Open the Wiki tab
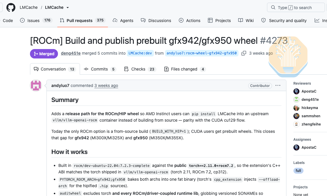The width and height of the screenshot is (327, 196). (x=246, y=20)
